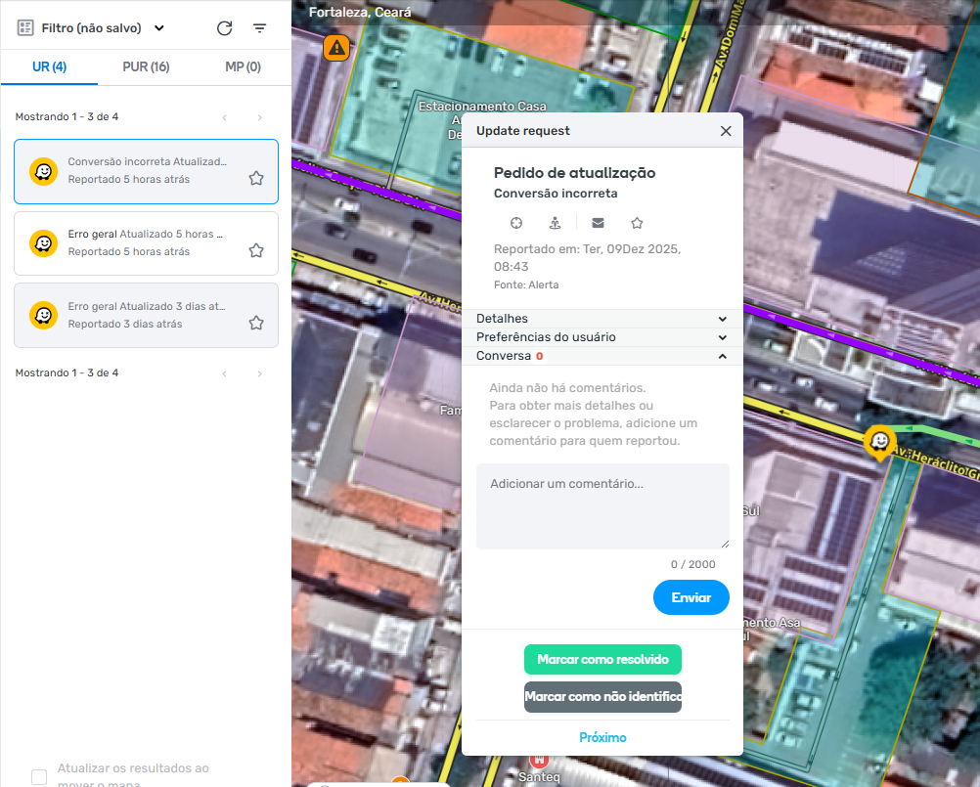Check 'Atualizar os resultados ao mover o mapa'

[x=39, y=777]
